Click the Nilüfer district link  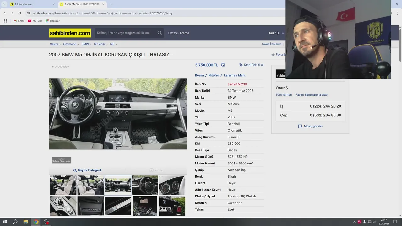214,75
